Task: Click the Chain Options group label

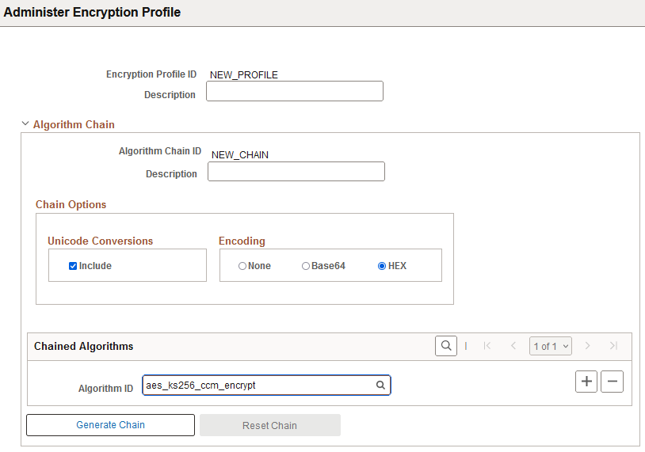Action: click(x=71, y=205)
